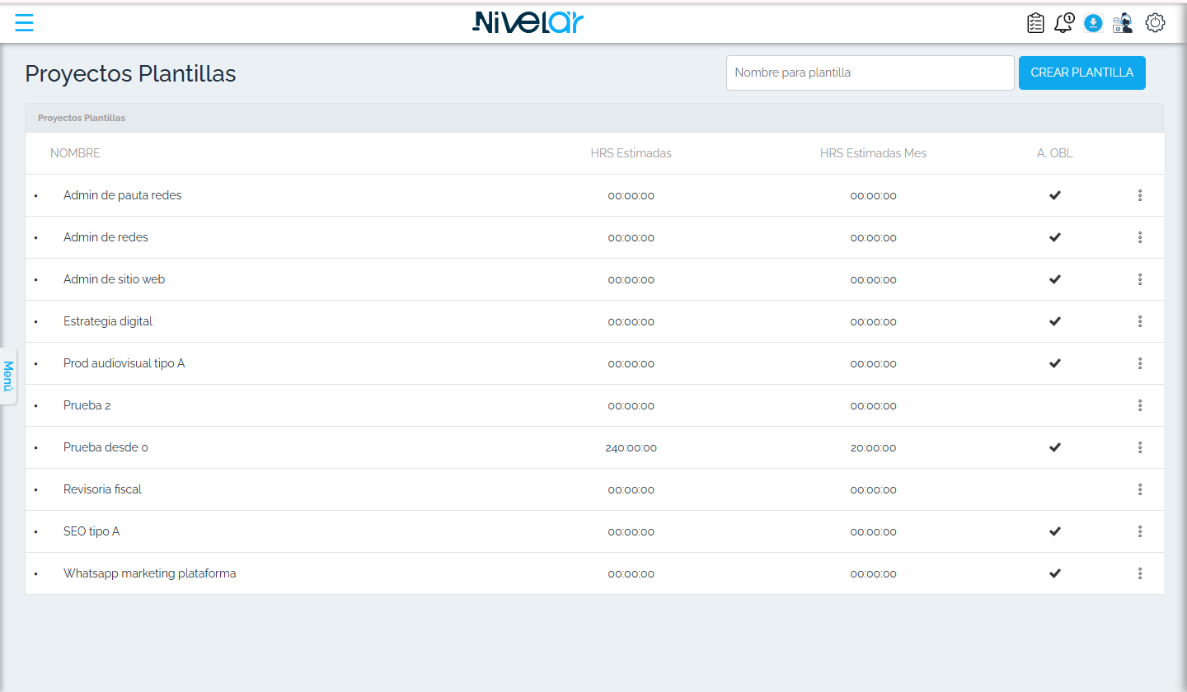The width and height of the screenshot is (1187, 692).
Task: Expand row options for Estrategia digital
Action: point(1140,321)
